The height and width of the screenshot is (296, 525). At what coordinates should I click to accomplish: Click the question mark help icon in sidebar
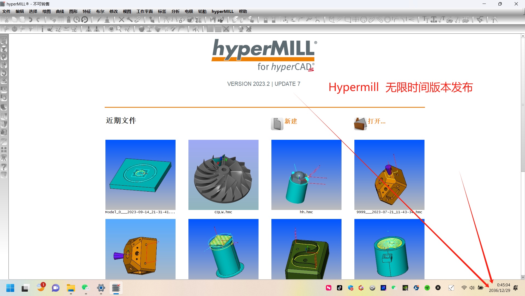(x=4, y=167)
